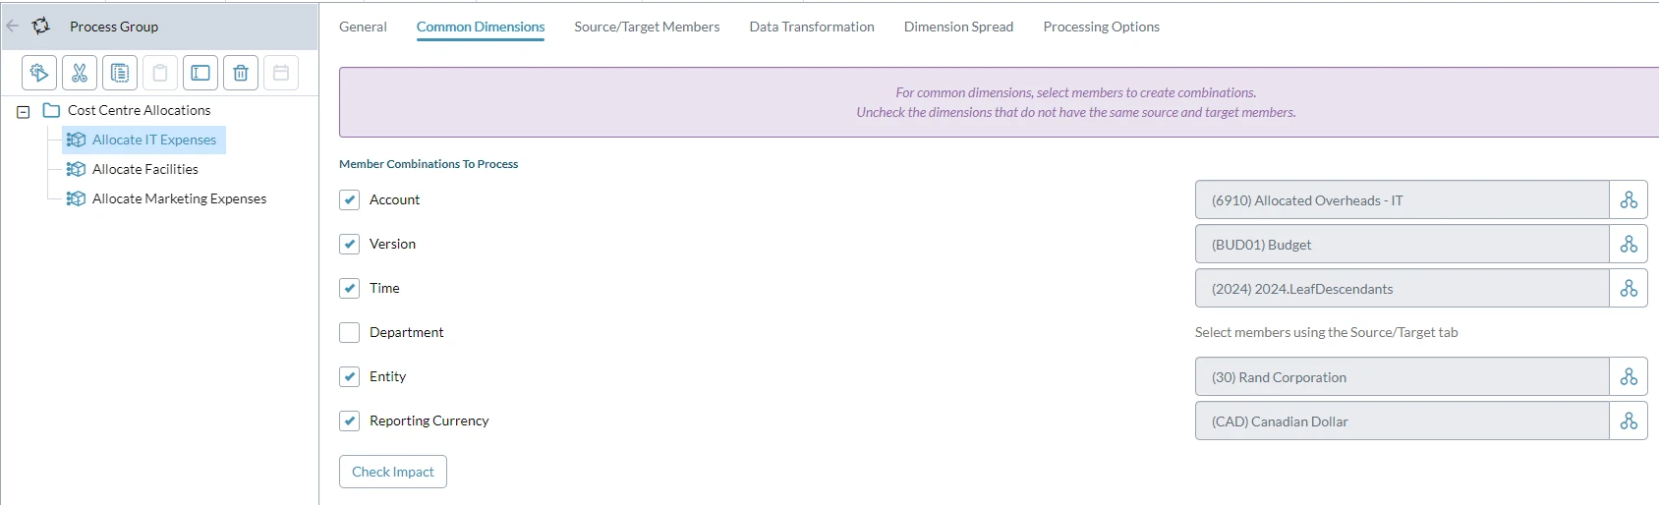Click the Allocate Marketing Expenses cube icon
This screenshot has height=505, width=1659.
coord(76,198)
